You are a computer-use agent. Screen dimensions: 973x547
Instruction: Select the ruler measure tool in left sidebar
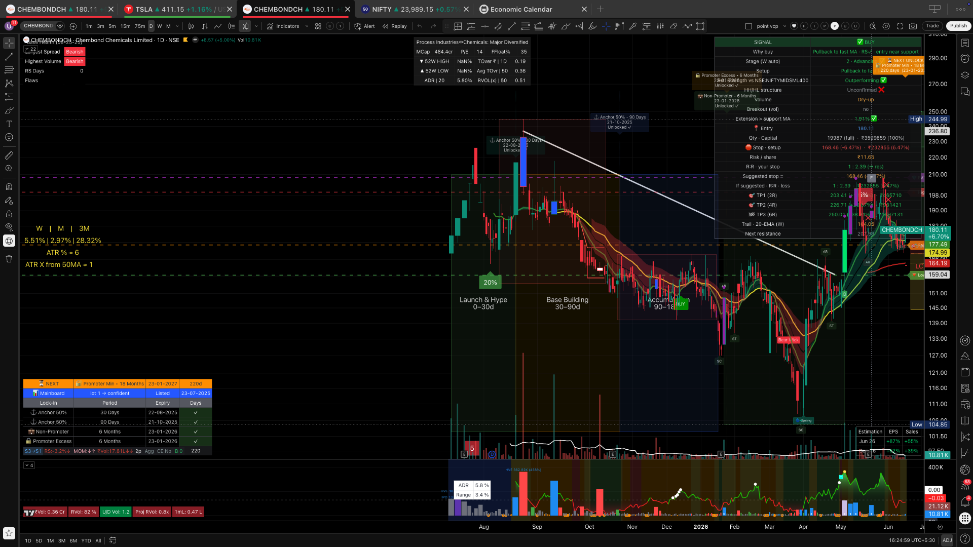tap(9, 155)
